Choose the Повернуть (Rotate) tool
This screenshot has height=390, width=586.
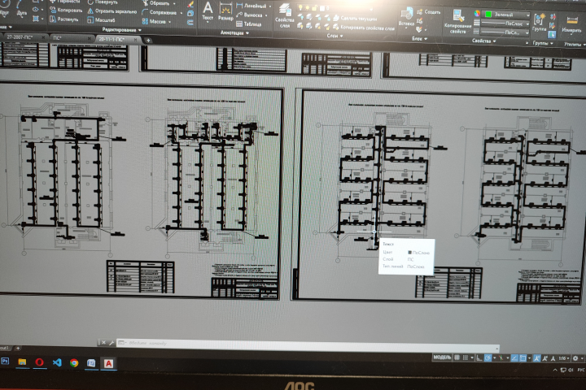pyautogui.click(x=103, y=2)
